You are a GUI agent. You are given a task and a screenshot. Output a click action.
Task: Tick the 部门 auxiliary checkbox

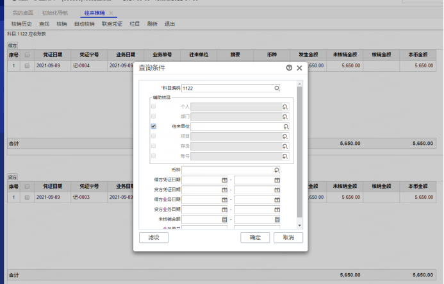pyautogui.click(x=153, y=117)
